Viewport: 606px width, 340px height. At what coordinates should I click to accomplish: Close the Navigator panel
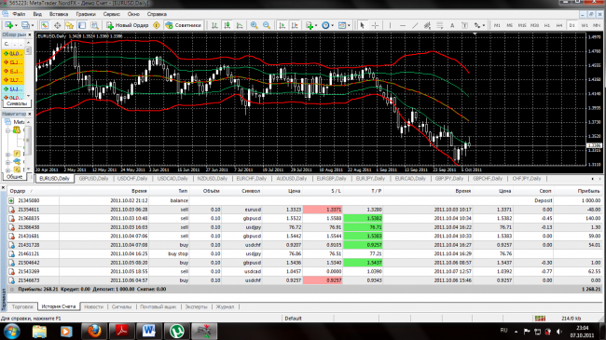click(30, 114)
